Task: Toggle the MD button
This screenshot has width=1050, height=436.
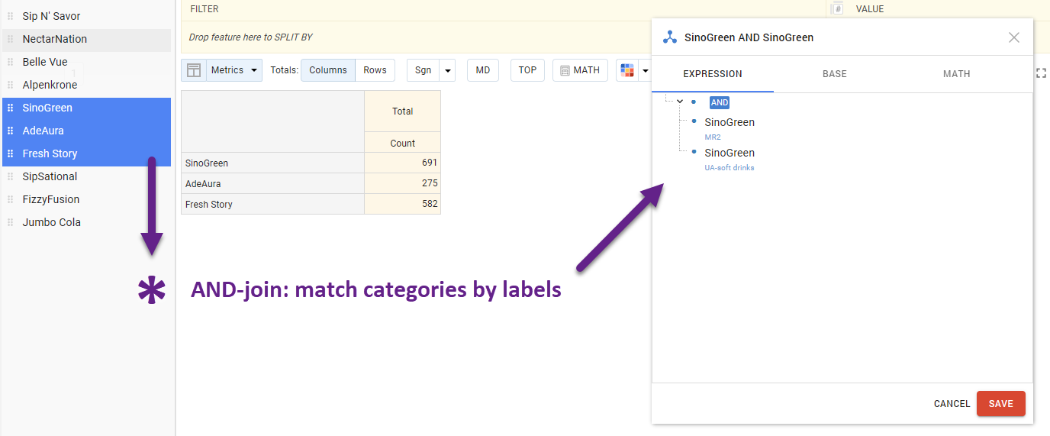Action: tap(482, 70)
